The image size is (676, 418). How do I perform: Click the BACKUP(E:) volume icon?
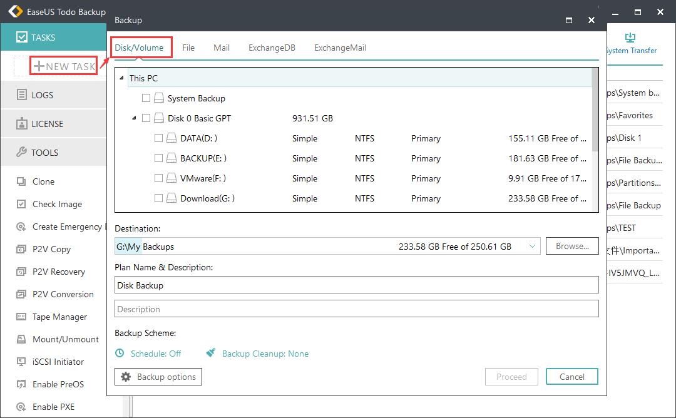(x=172, y=158)
